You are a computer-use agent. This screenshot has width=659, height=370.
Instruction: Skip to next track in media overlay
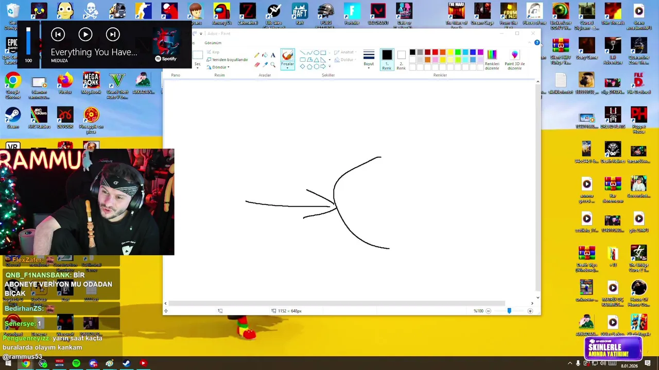tap(113, 34)
